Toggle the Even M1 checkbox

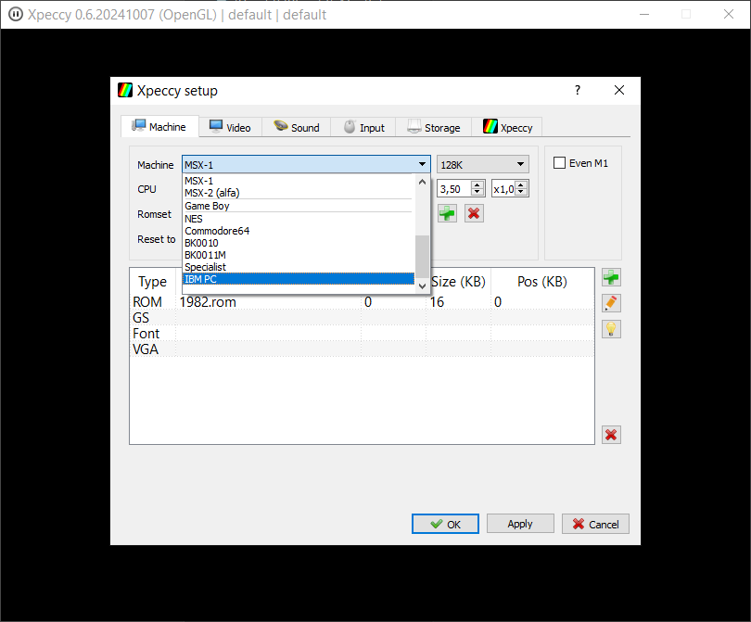pos(559,163)
